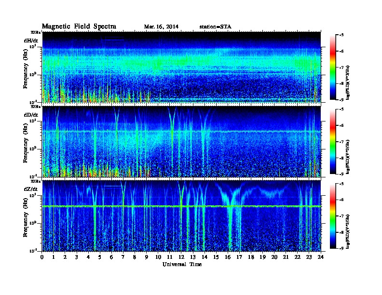
Task: Click hour 24 on the Universal Time axis
Action: (x=321, y=257)
